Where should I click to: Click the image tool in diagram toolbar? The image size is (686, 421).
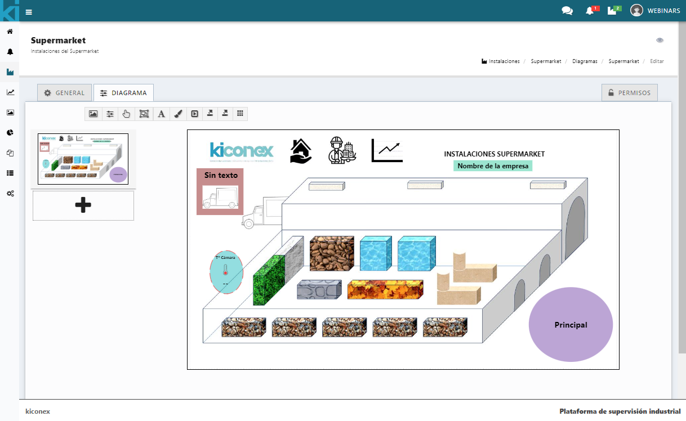93,114
